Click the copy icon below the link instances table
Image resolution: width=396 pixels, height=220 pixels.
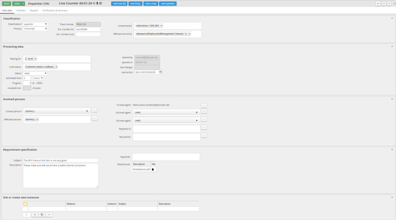pos(42,214)
